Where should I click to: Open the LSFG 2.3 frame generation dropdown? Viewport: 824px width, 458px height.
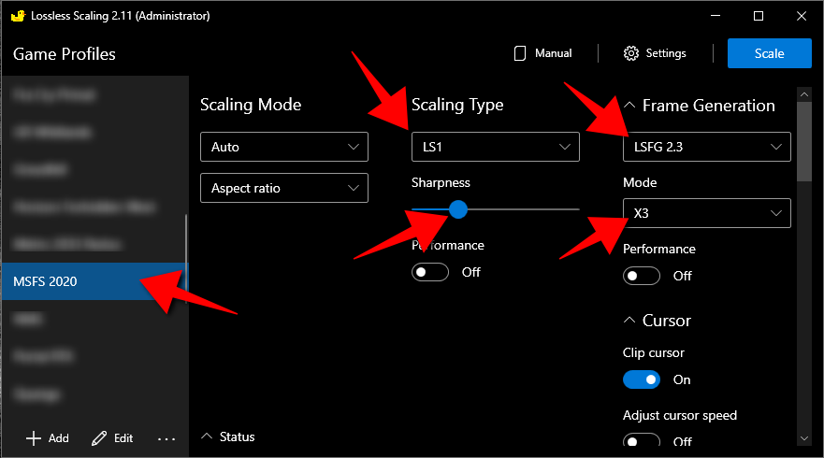(x=707, y=147)
